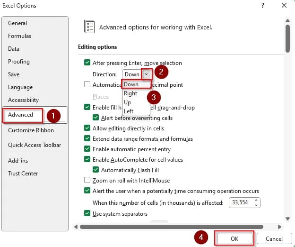Toggle Alert for time consuming operation

tap(87, 191)
